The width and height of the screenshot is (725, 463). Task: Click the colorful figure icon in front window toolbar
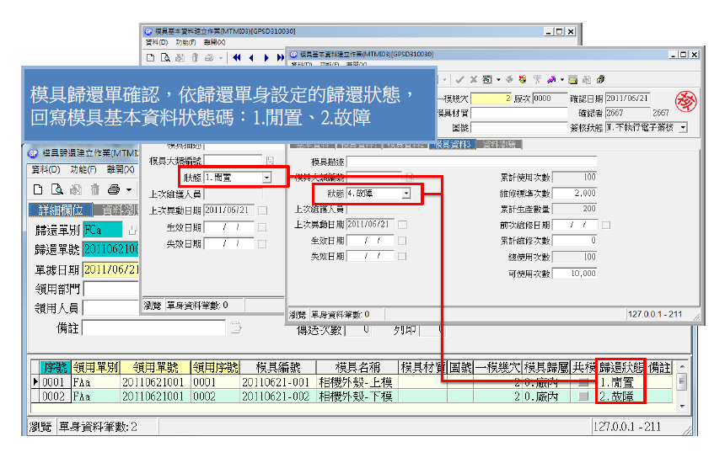tap(523, 79)
